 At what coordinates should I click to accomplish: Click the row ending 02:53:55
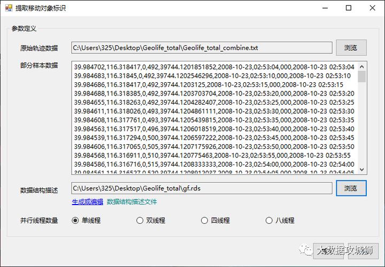pyautogui.click(x=212, y=155)
